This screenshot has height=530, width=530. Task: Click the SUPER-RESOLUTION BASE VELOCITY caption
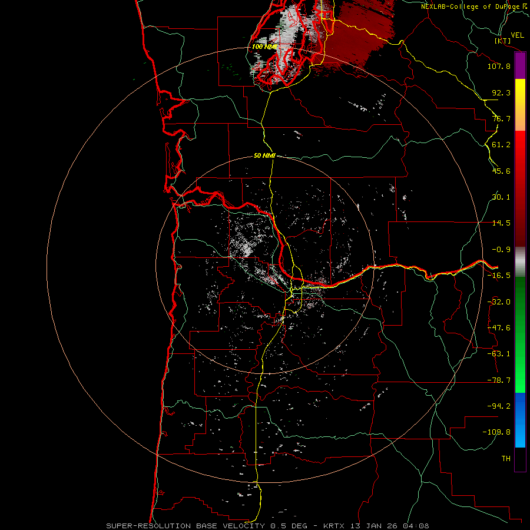187,526
